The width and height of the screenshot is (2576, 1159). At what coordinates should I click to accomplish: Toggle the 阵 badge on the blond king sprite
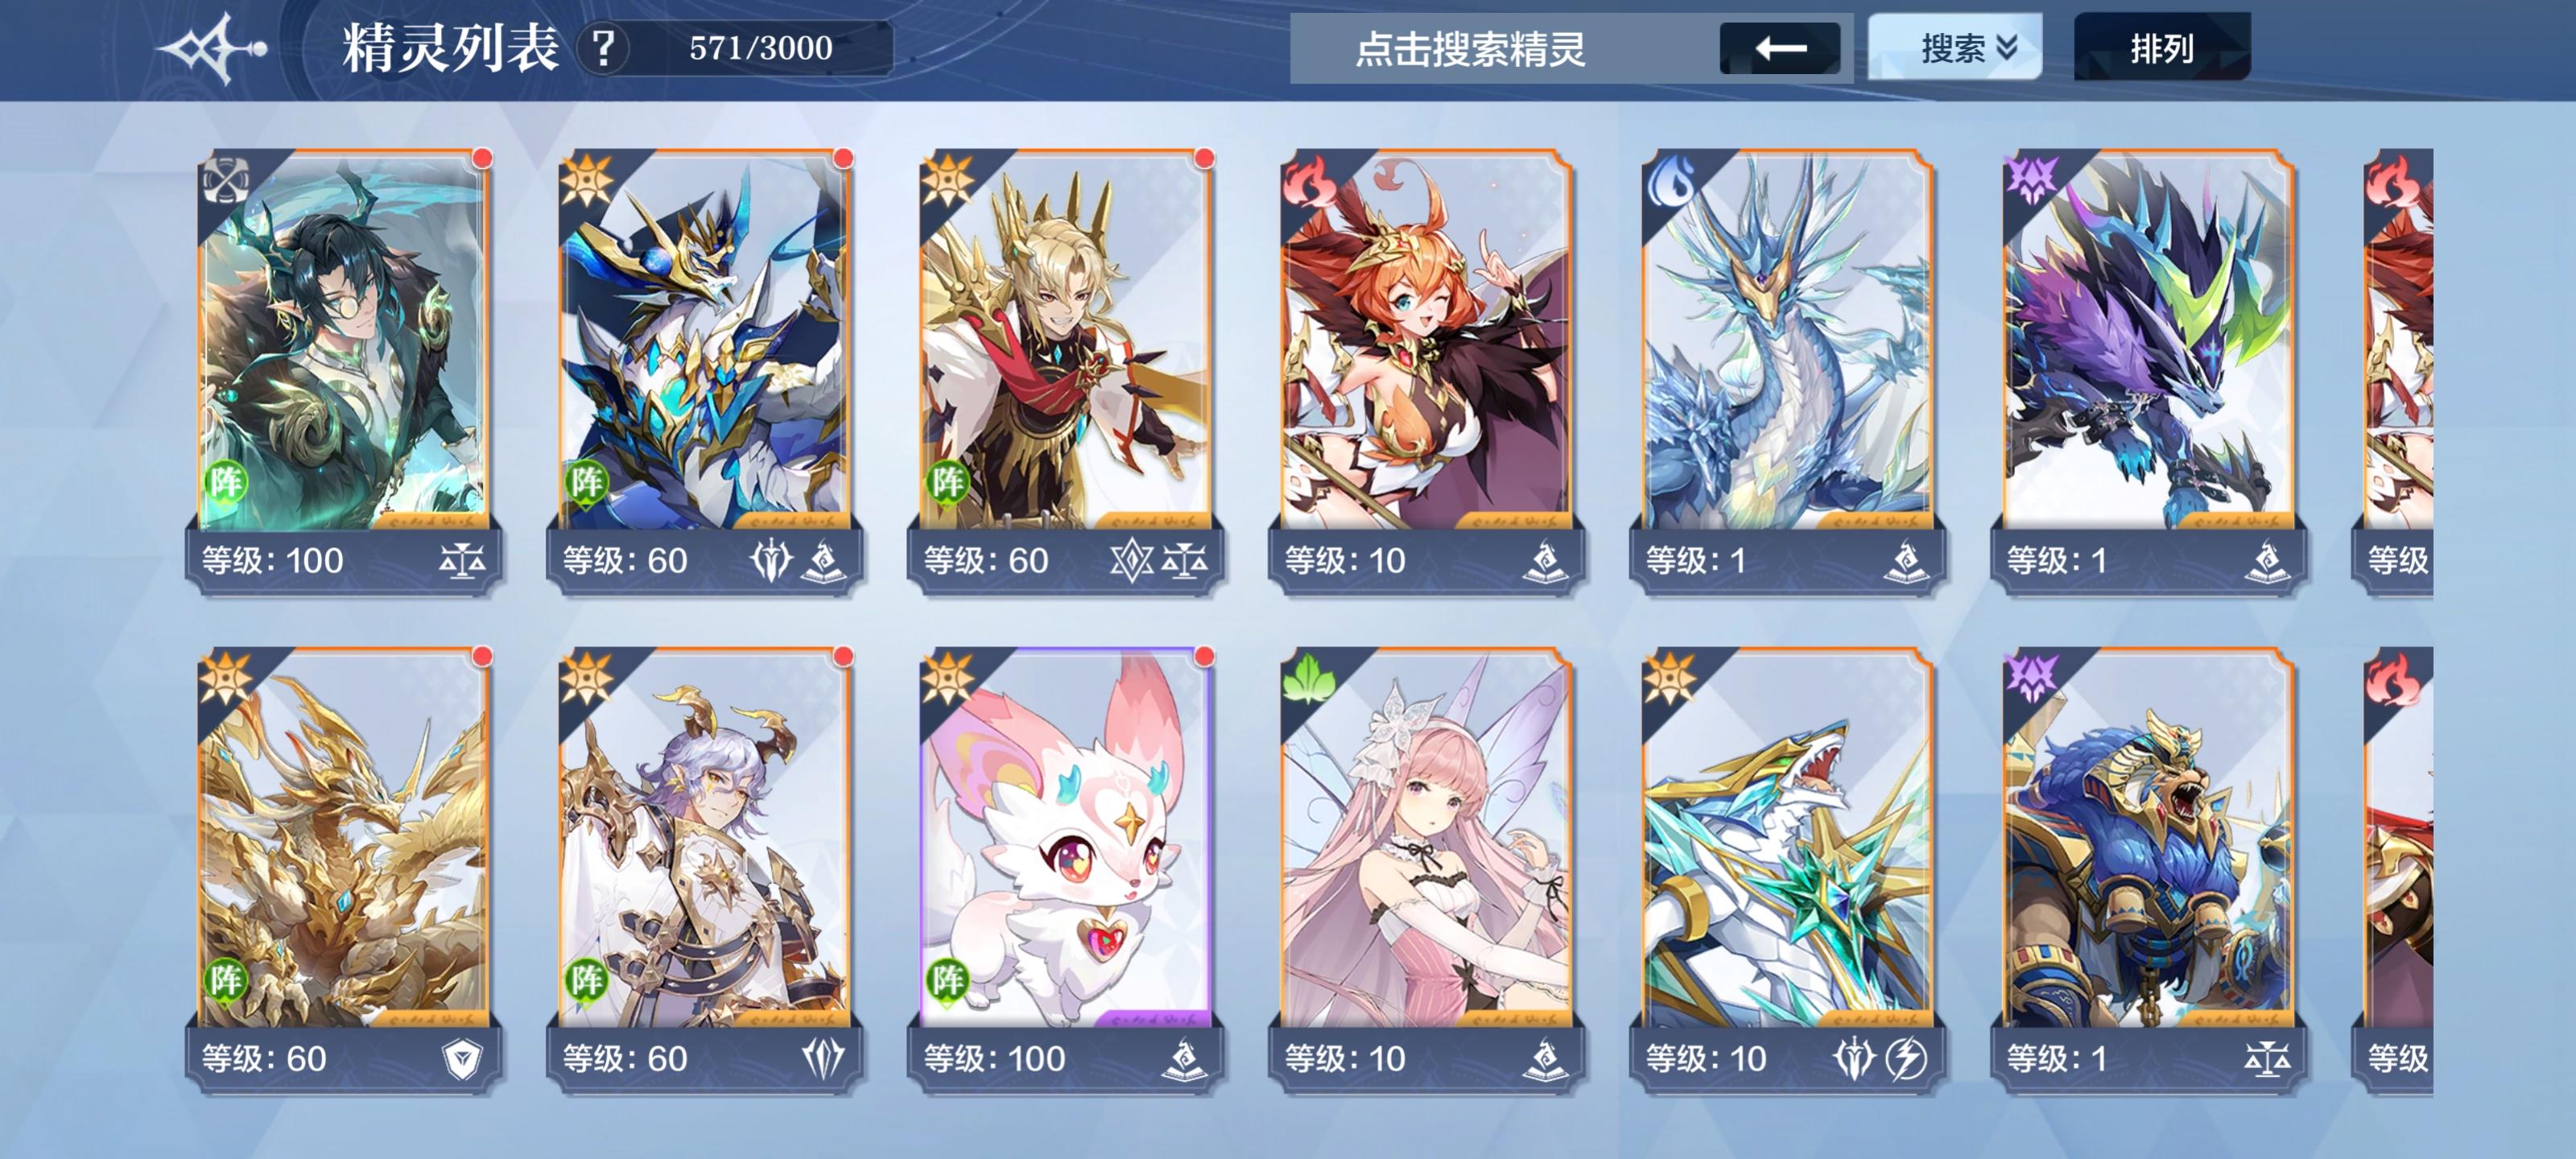coord(947,482)
